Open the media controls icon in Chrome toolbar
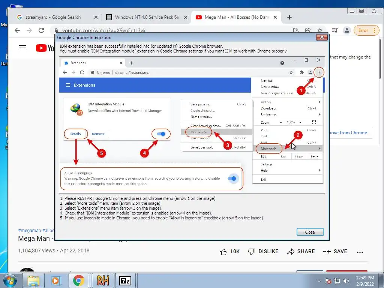Image resolution: width=384 pixels, height=288 pixels. (x=334, y=30)
